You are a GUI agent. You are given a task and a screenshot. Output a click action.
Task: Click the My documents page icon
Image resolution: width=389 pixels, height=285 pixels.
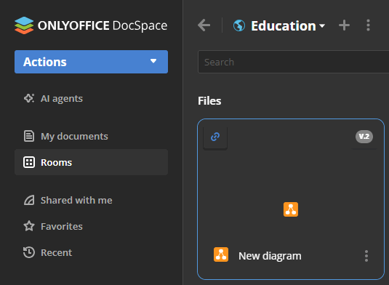29,136
